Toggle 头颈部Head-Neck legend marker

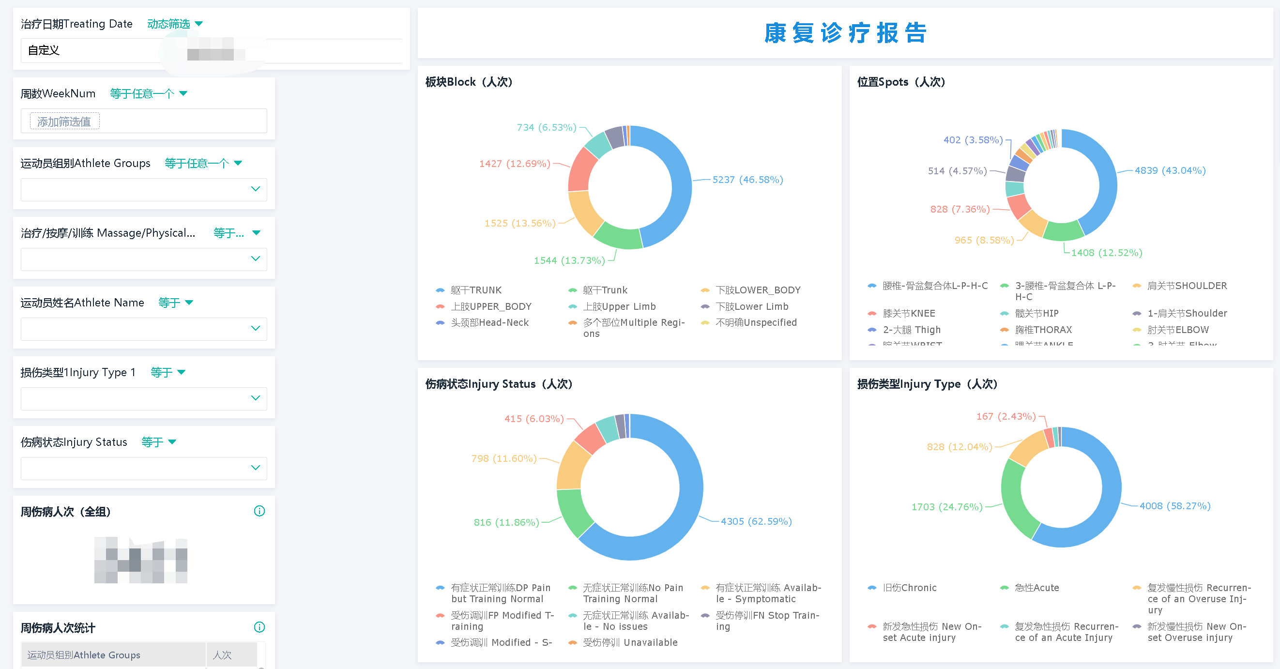(440, 323)
